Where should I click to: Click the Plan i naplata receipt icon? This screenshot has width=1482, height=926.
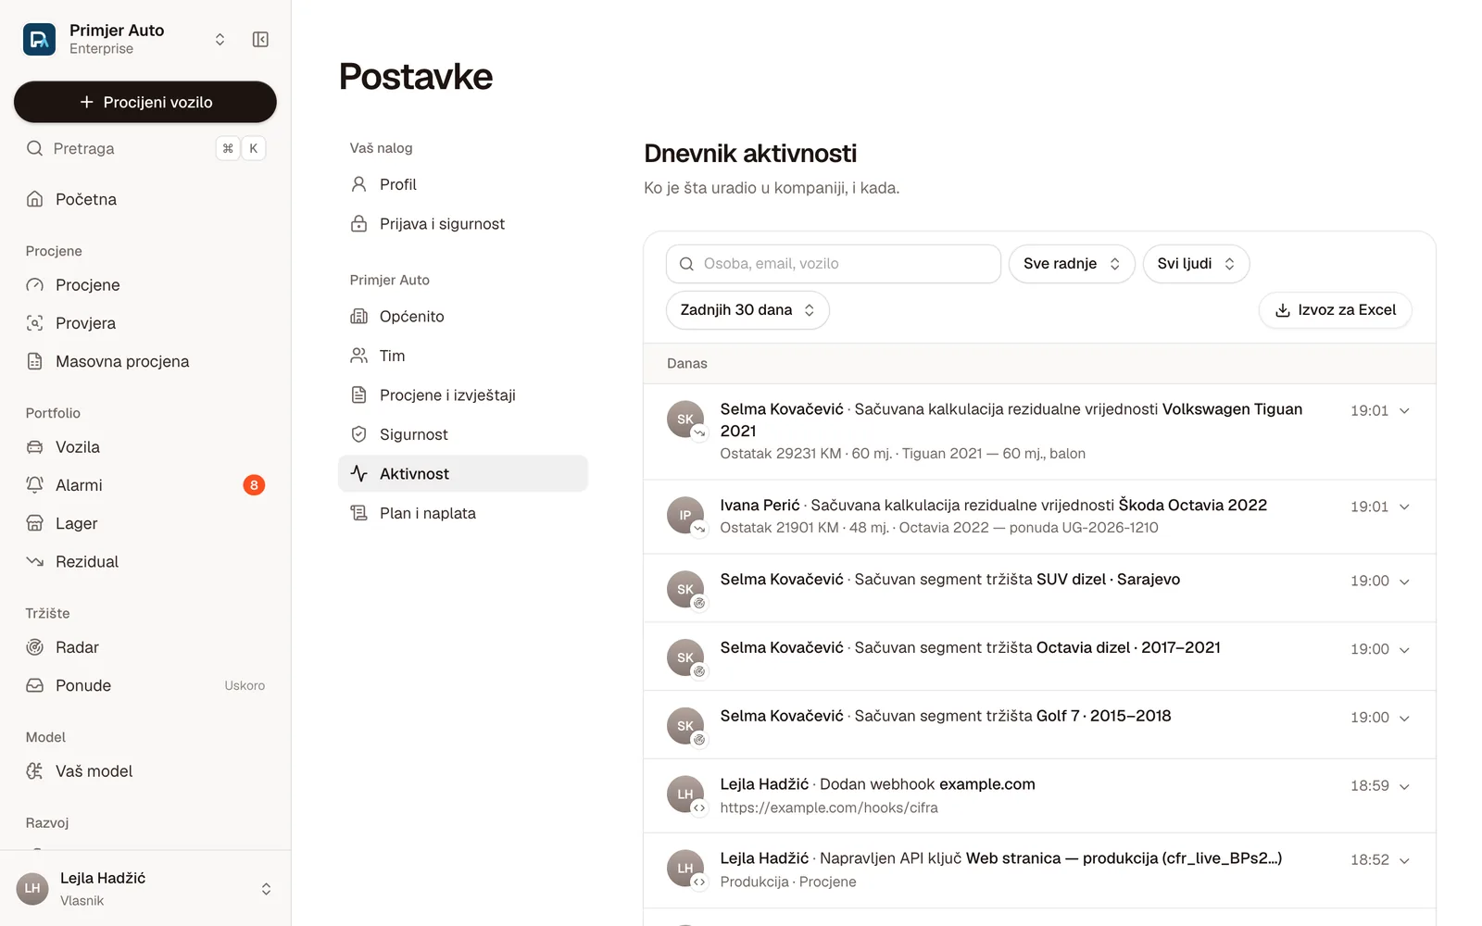click(359, 513)
